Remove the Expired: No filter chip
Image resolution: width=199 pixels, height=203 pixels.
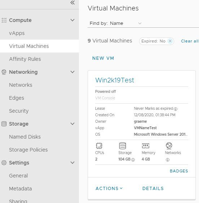(170, 41)
